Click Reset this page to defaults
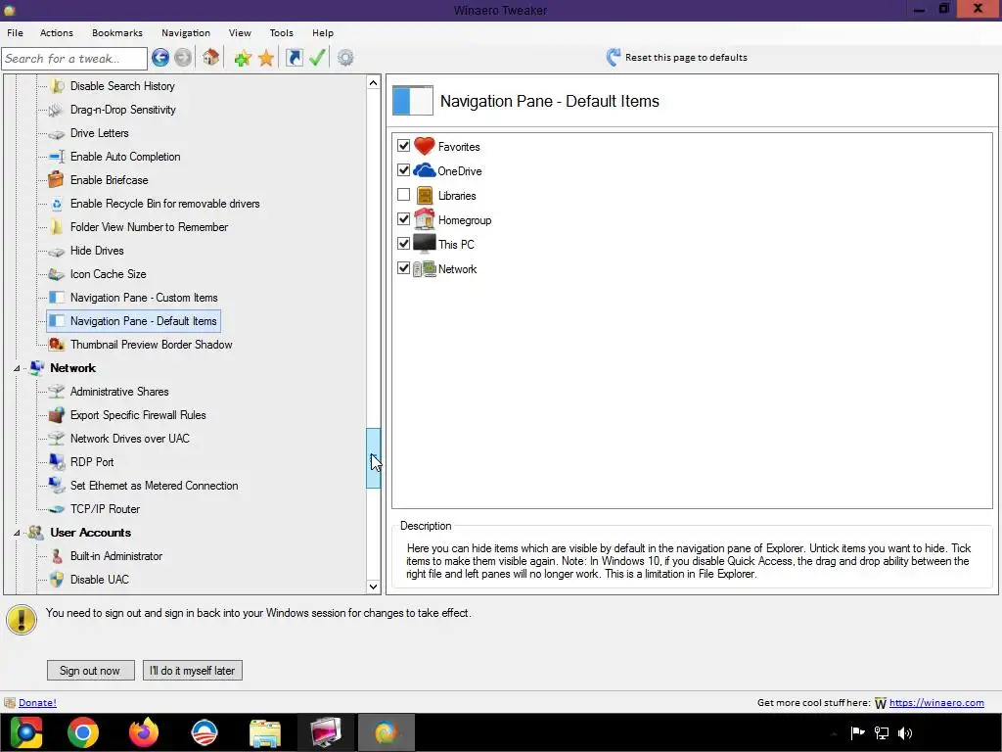Viewport: 1002px width, 752px height. [x=677, y=58]
